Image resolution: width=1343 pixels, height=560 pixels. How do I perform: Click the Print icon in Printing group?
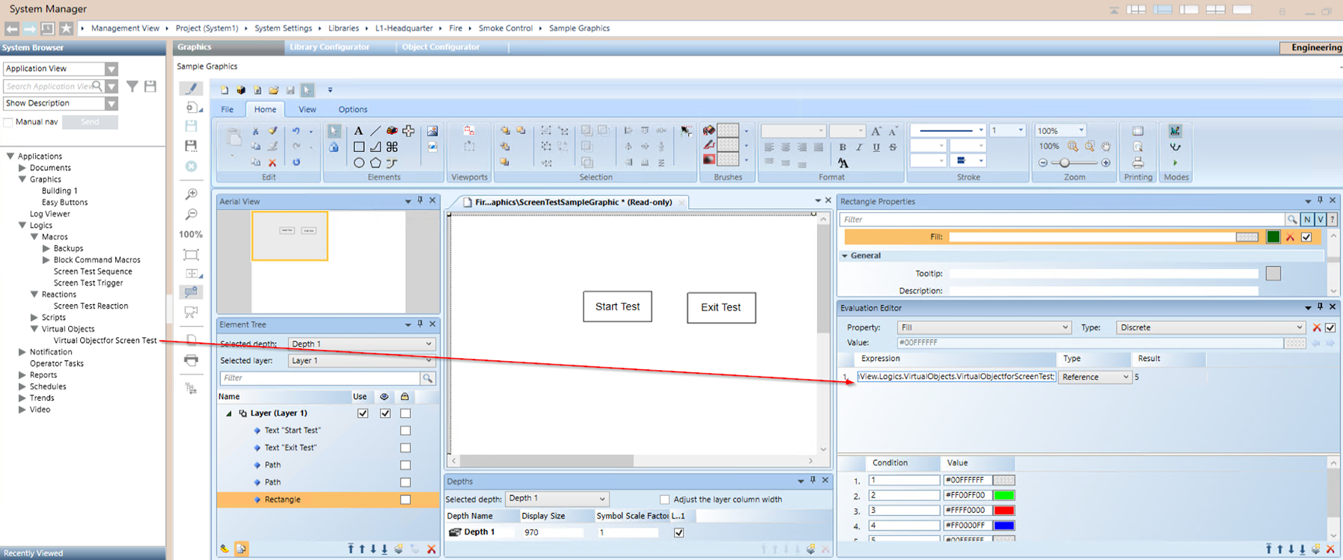pyautogui.click(x=1138, y=163)
